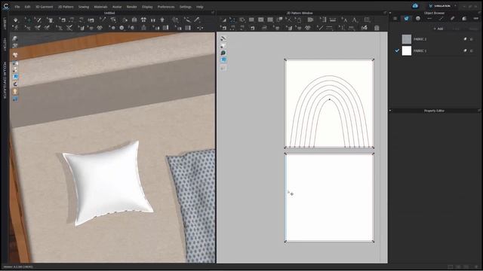Screen dimensions: 483x271
Task: Activate the Simulate tool in 3D toolbar
Action: (16, 20)
